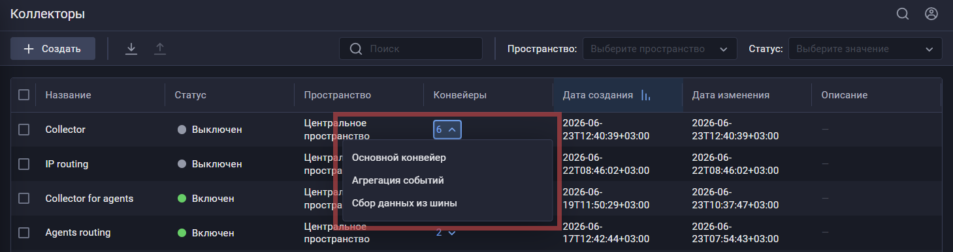Screen dimensions: 953x252
Task: Click Выключен status of Collector row
Action: (x=210, y=130)
